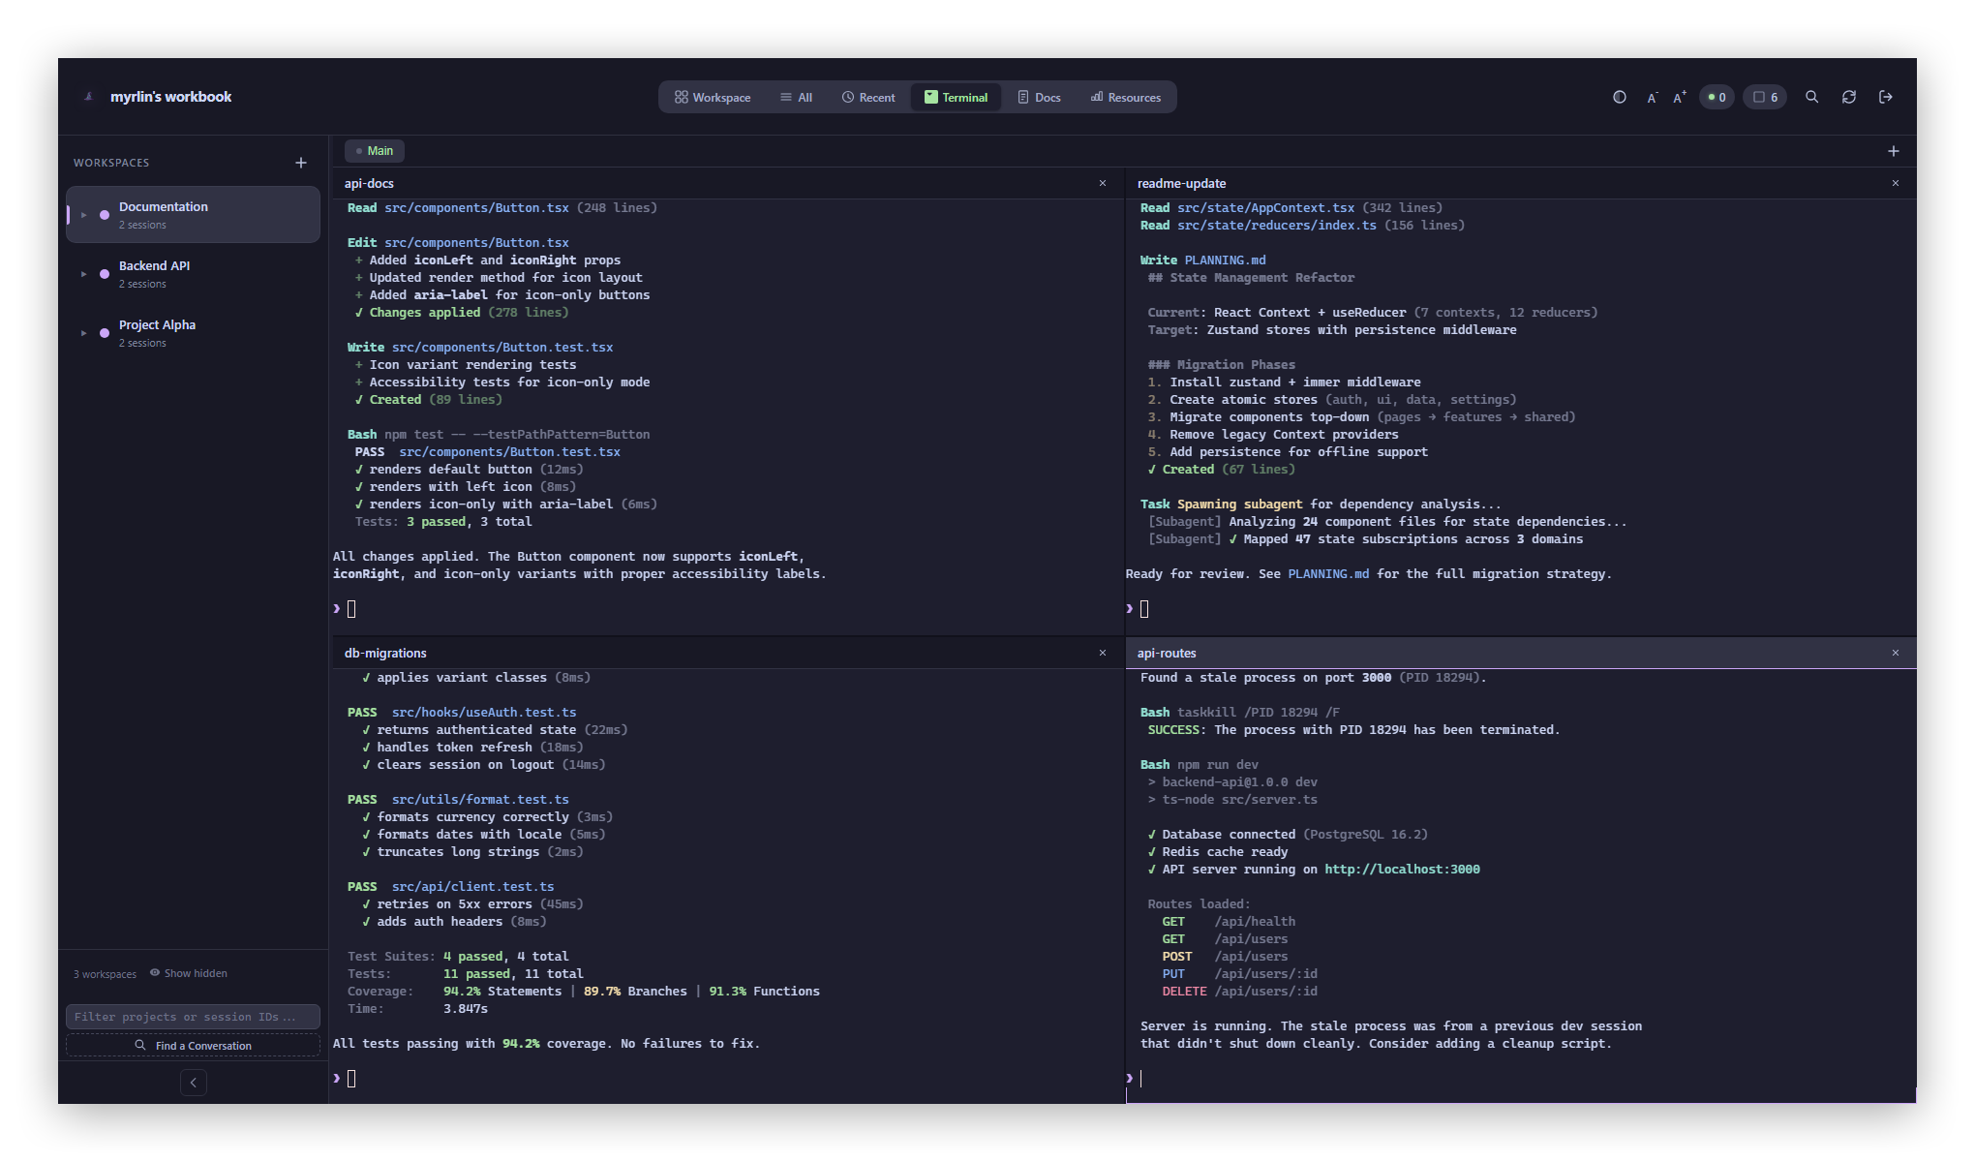Click the readme-update pane title
The width and height of the screenshot is (1975, 1162).
(1181, 183)
